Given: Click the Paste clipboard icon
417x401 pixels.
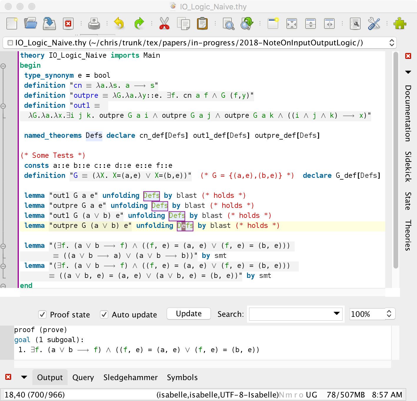Looking at the screenshot, I should 202,23.
